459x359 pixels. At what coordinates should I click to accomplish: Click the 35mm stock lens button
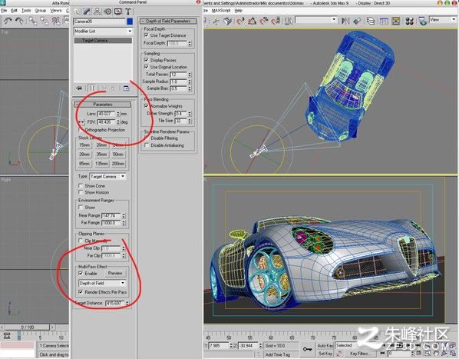(101, 155)
